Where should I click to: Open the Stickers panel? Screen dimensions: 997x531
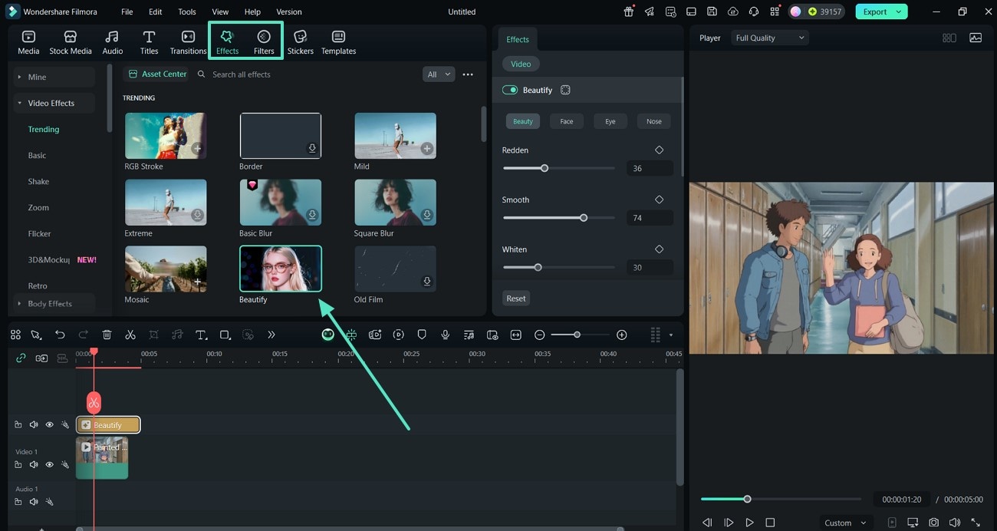300,42
